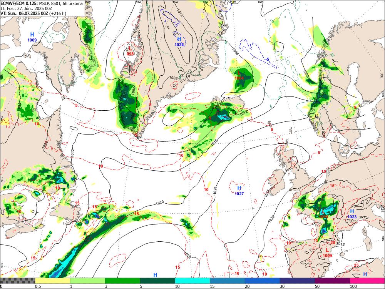Click the dark navy 30–50 mm legend swatch

point(297,281)
